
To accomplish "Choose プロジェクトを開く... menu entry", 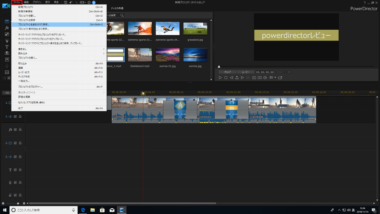I will [x=59, y=16].
